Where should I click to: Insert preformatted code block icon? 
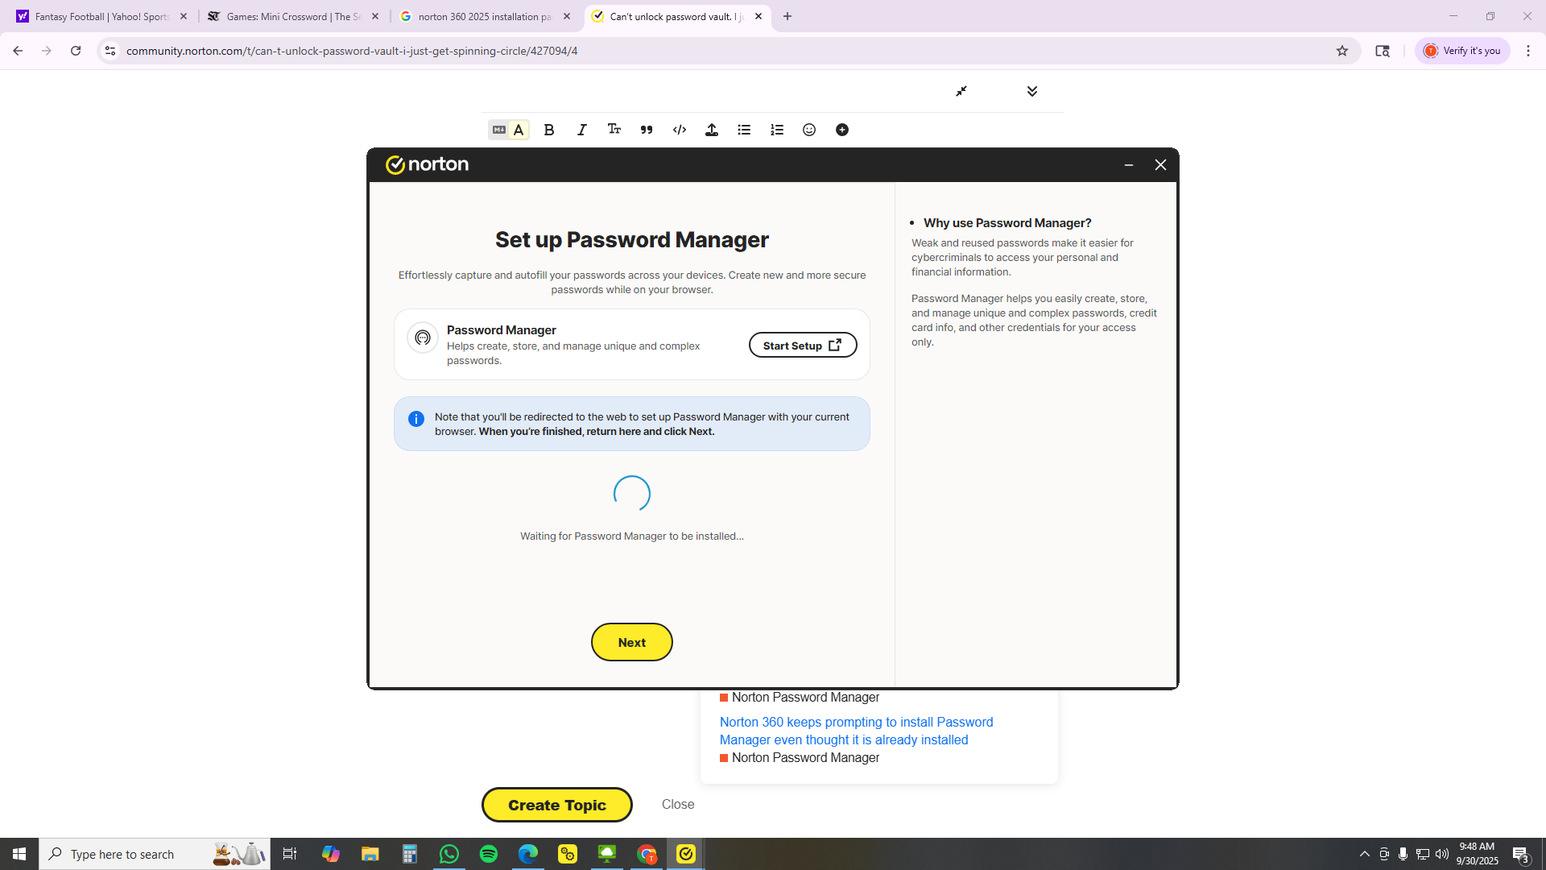[680, 130]
